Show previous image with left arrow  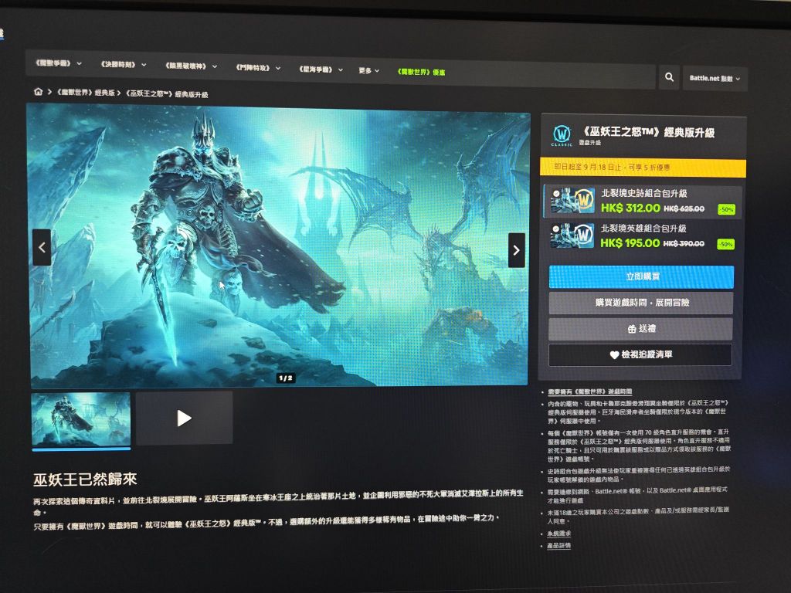42,247
